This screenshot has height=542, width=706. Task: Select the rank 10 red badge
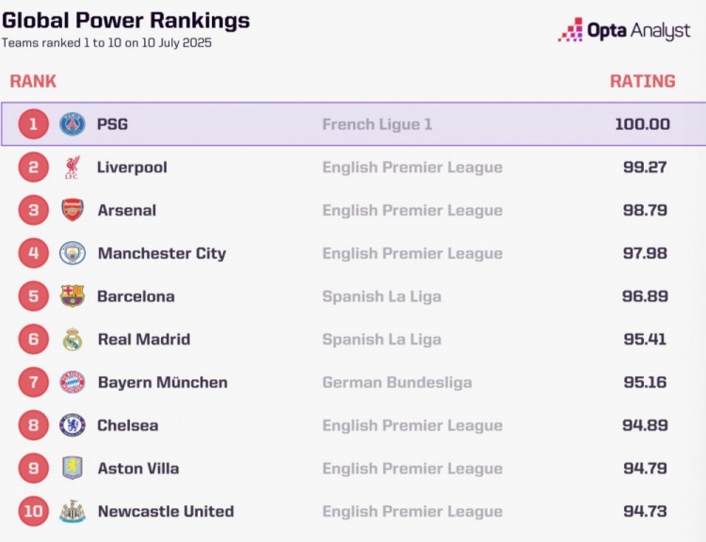tap(34, 511)
